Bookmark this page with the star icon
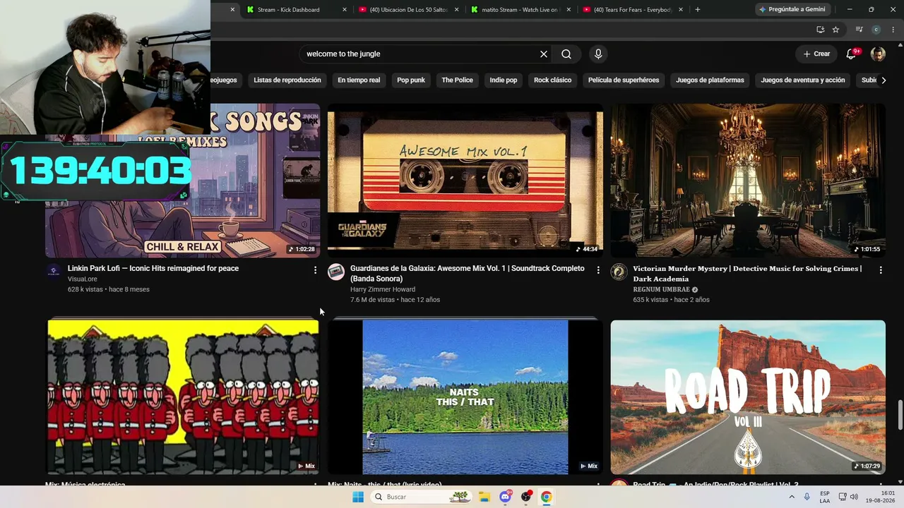The image size is (904, 508). click(x=835, y=30)
